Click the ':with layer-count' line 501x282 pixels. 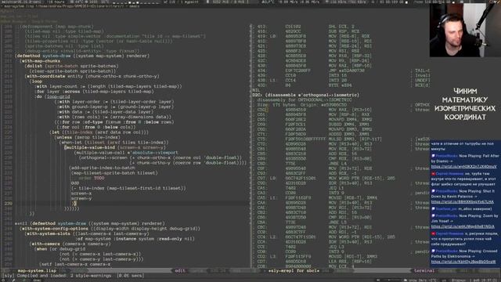pyautogui.click(x=109, y=86)
